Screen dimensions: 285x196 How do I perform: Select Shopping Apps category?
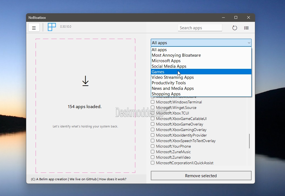(201, 94)
